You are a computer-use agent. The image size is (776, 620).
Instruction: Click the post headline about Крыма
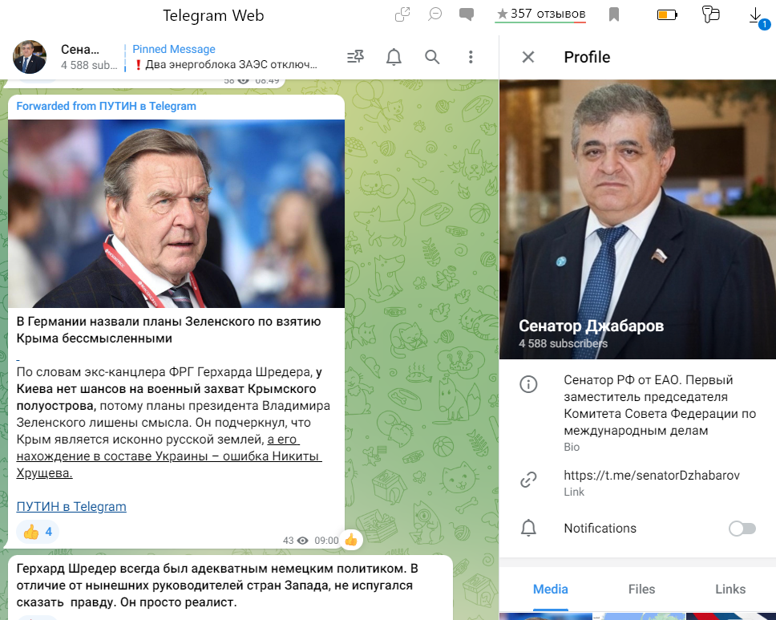pos(169,330)
